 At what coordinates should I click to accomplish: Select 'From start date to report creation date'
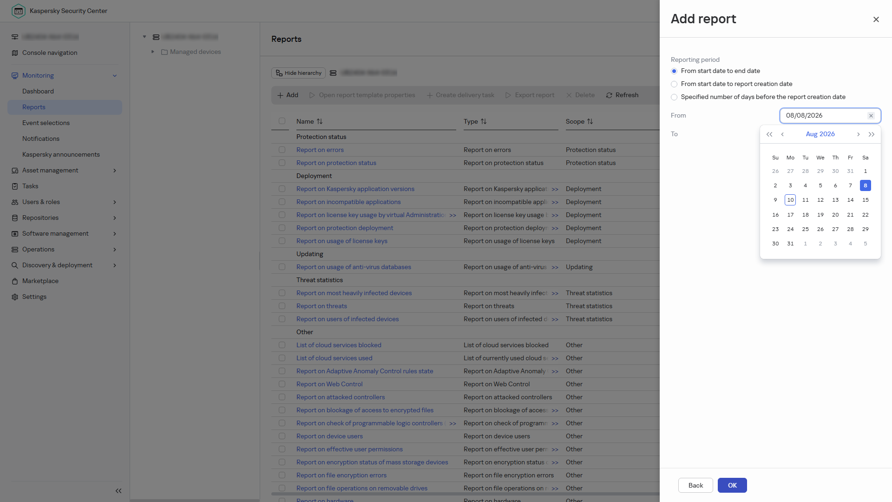pyautogui.click(x=674, y=84)
